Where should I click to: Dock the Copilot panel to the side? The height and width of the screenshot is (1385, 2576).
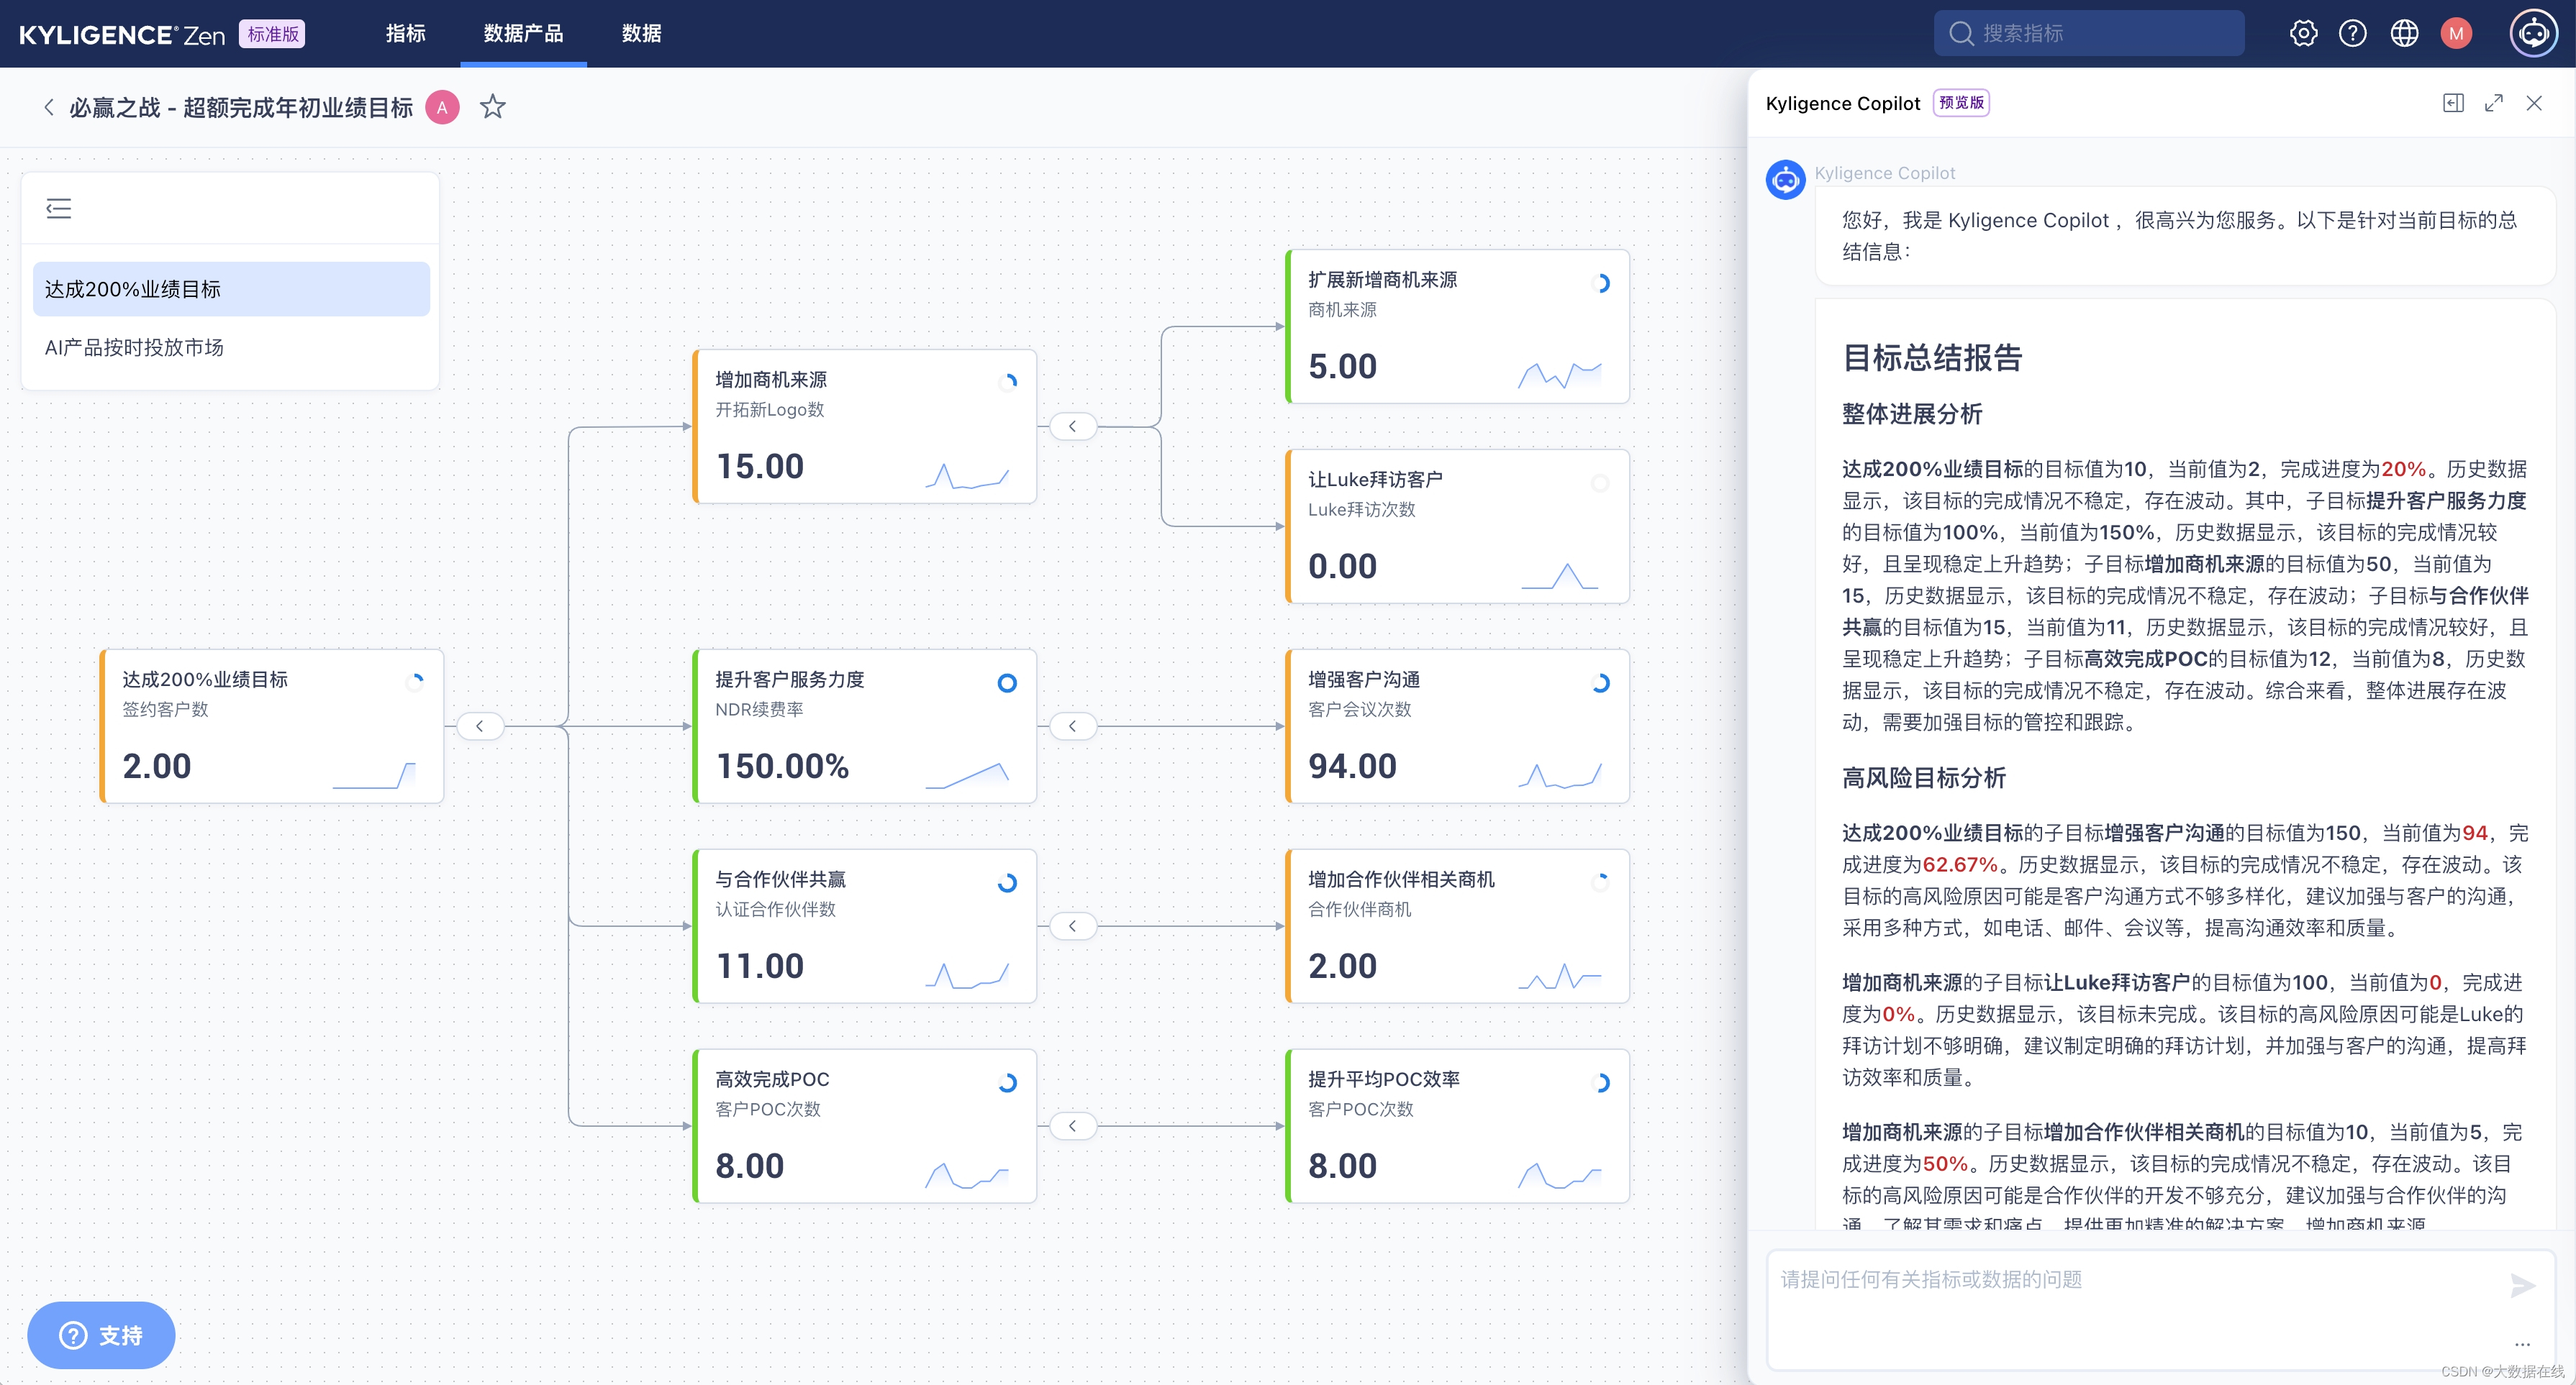(x=2453, y=103)
